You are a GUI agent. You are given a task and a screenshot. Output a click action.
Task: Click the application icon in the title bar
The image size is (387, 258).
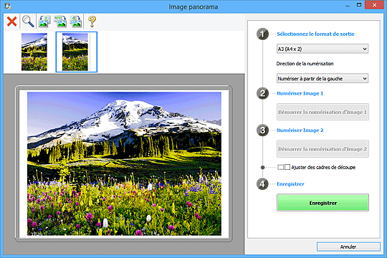[8, 6]
